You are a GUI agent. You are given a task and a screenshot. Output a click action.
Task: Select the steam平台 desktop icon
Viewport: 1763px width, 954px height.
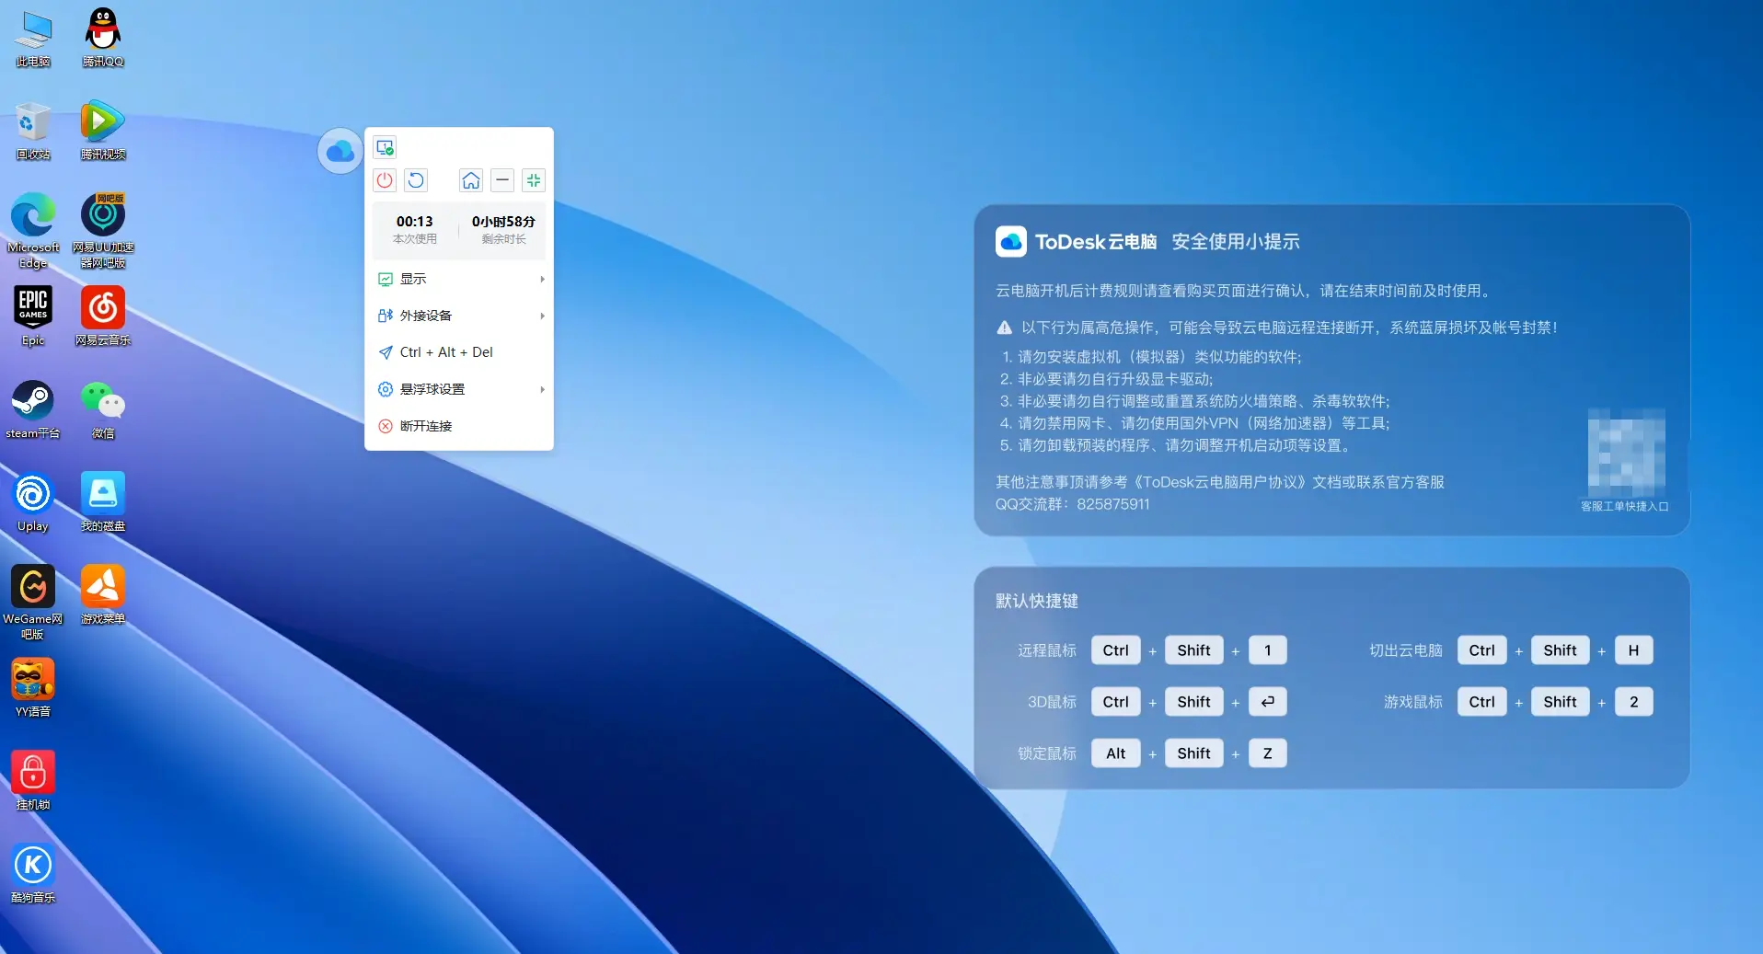33,410
